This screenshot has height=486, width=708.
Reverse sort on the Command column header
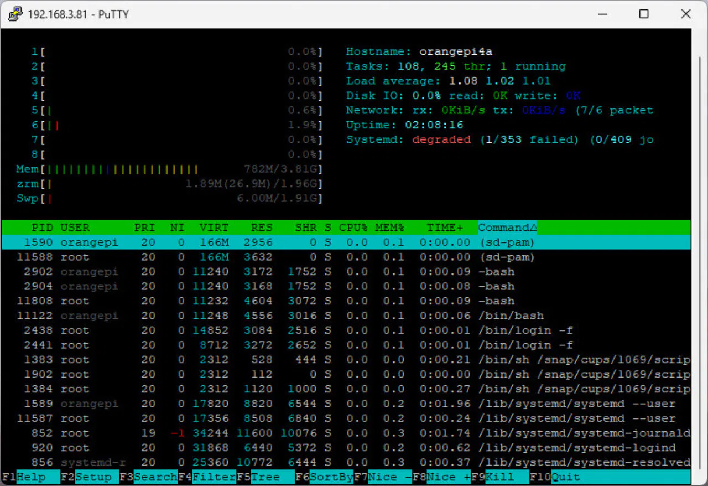tap(505, 227)
